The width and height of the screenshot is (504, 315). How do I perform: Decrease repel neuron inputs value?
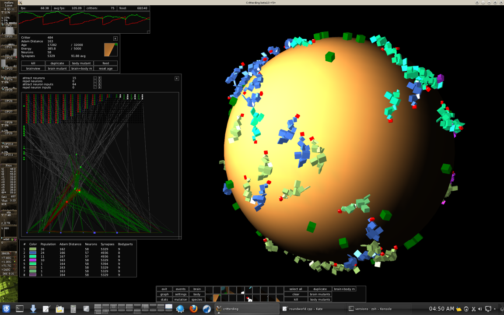click(x=95, y=87)
